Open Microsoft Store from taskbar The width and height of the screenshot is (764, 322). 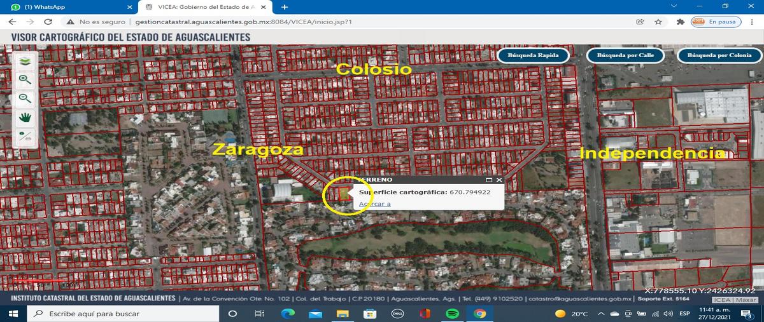(x=370, y=314)
